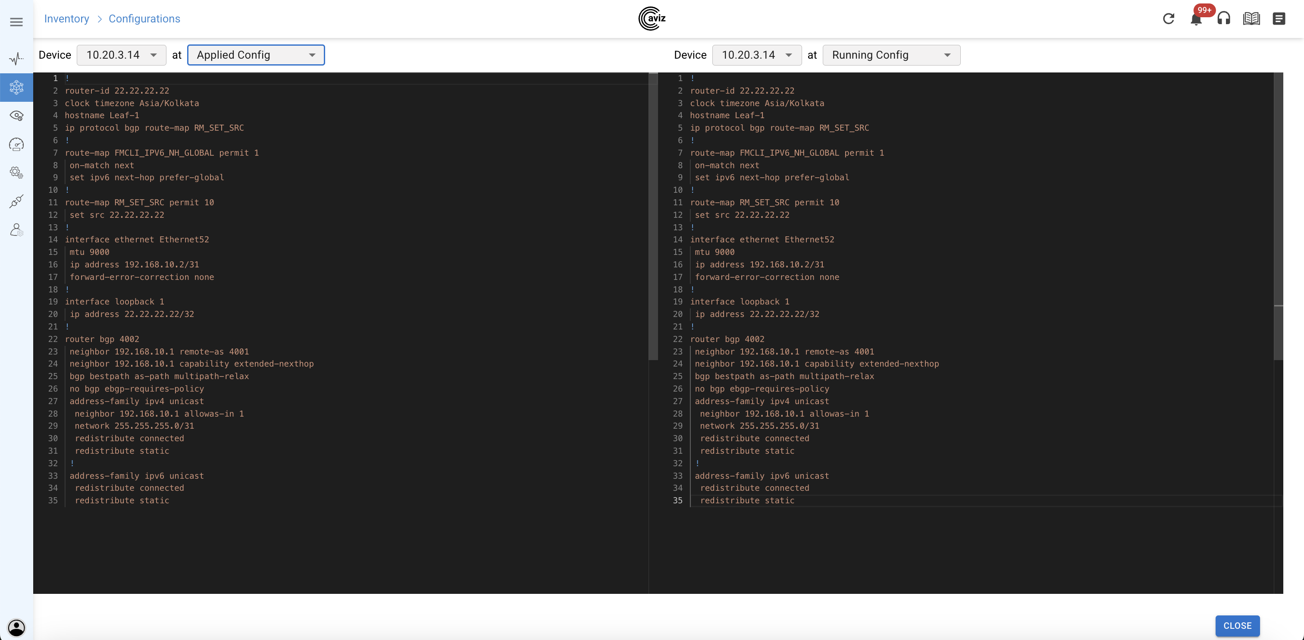The width and height of the screenshot is (1304, 640).
Task: Open the speedometer dashboard sidebar icon
Action: [16, 144]
